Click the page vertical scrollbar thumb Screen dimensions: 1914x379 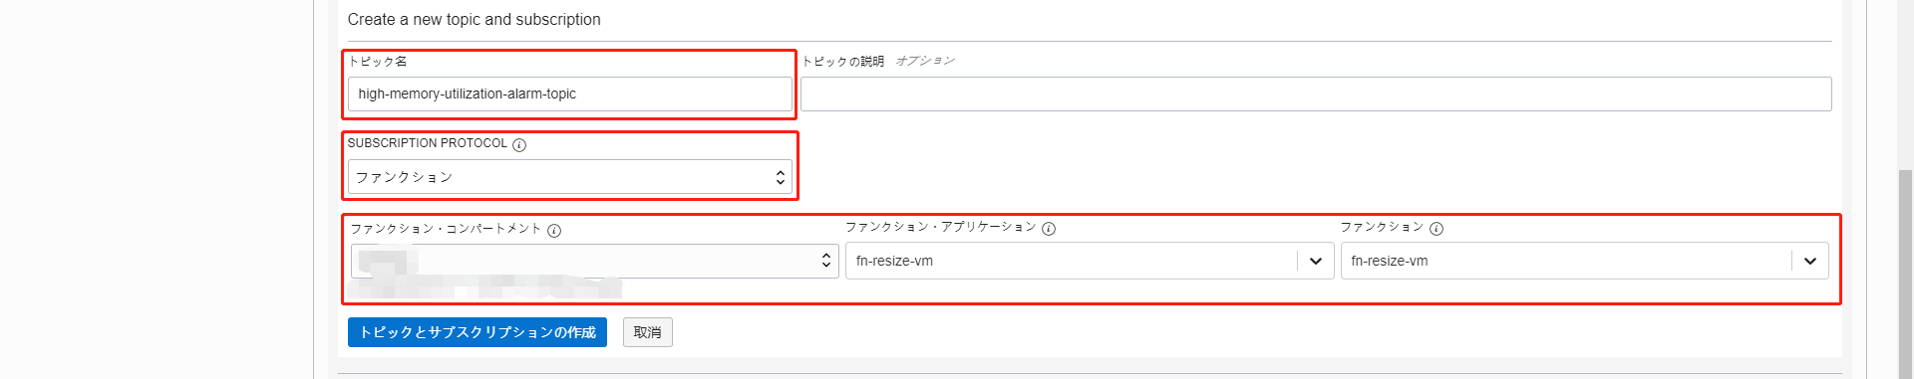(1905, 274)
